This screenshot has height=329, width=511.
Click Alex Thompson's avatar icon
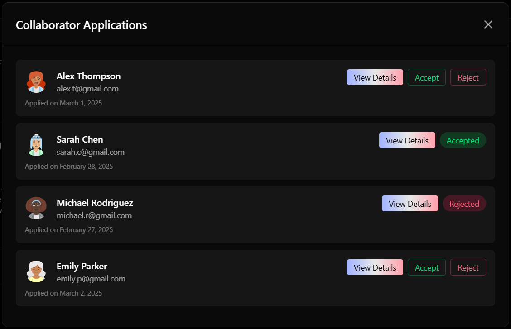(36, 81)
